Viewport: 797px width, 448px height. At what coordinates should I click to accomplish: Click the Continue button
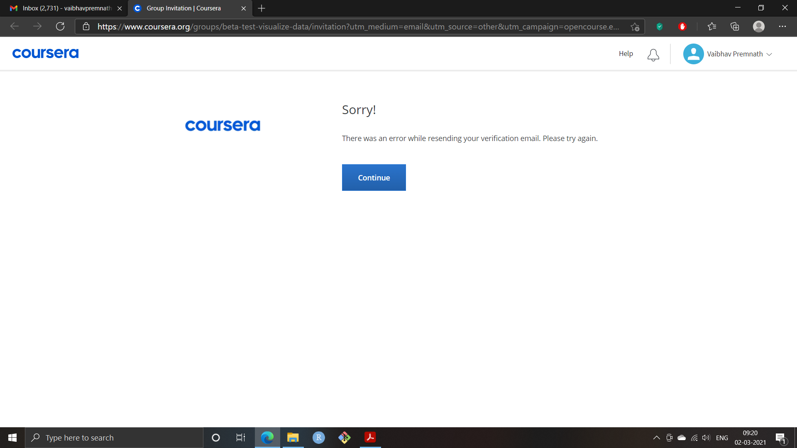coord(374,178)
